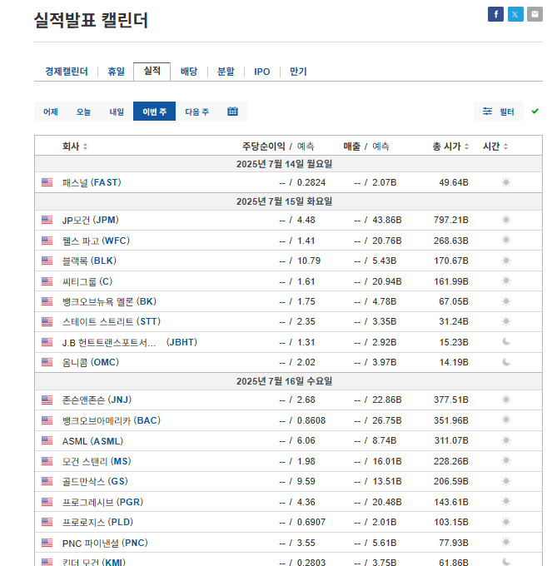Screen dimensions: 547x566
Task: Click the 2025년 7월 15일 화요일 header
Action: tap(284, 201)
